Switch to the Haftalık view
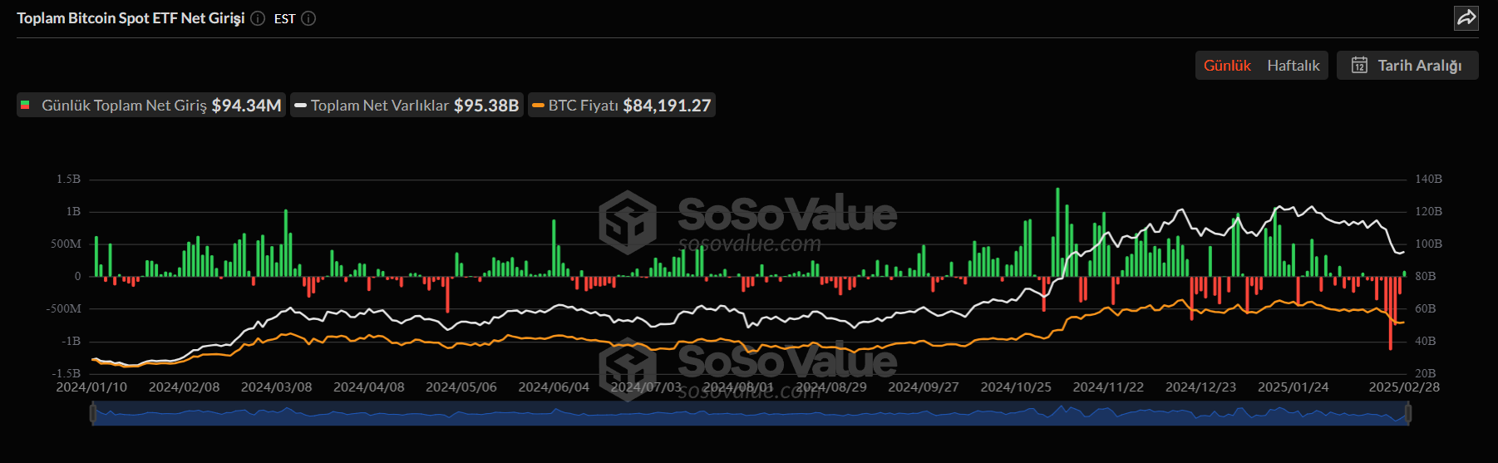This screenshot has height=463, width=1498. click(1293, 65)
